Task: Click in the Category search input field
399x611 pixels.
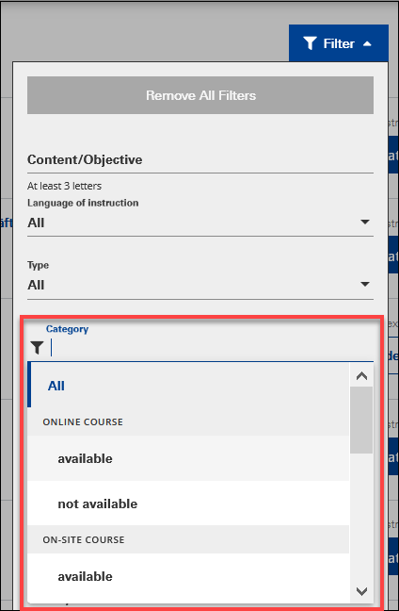Action: pos(210,348)
